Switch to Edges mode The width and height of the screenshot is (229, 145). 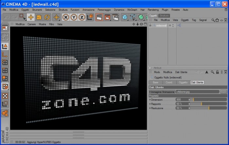point(5,70)
